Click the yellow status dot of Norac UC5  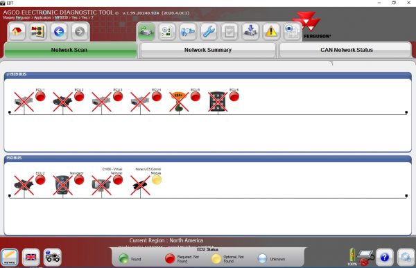[x=157, y=180]
